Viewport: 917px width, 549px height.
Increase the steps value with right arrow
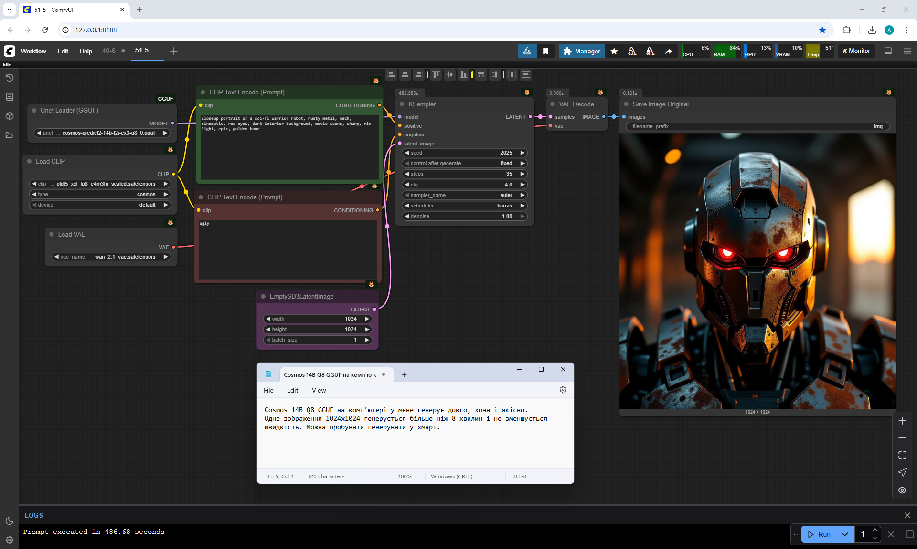coord(522,174)
